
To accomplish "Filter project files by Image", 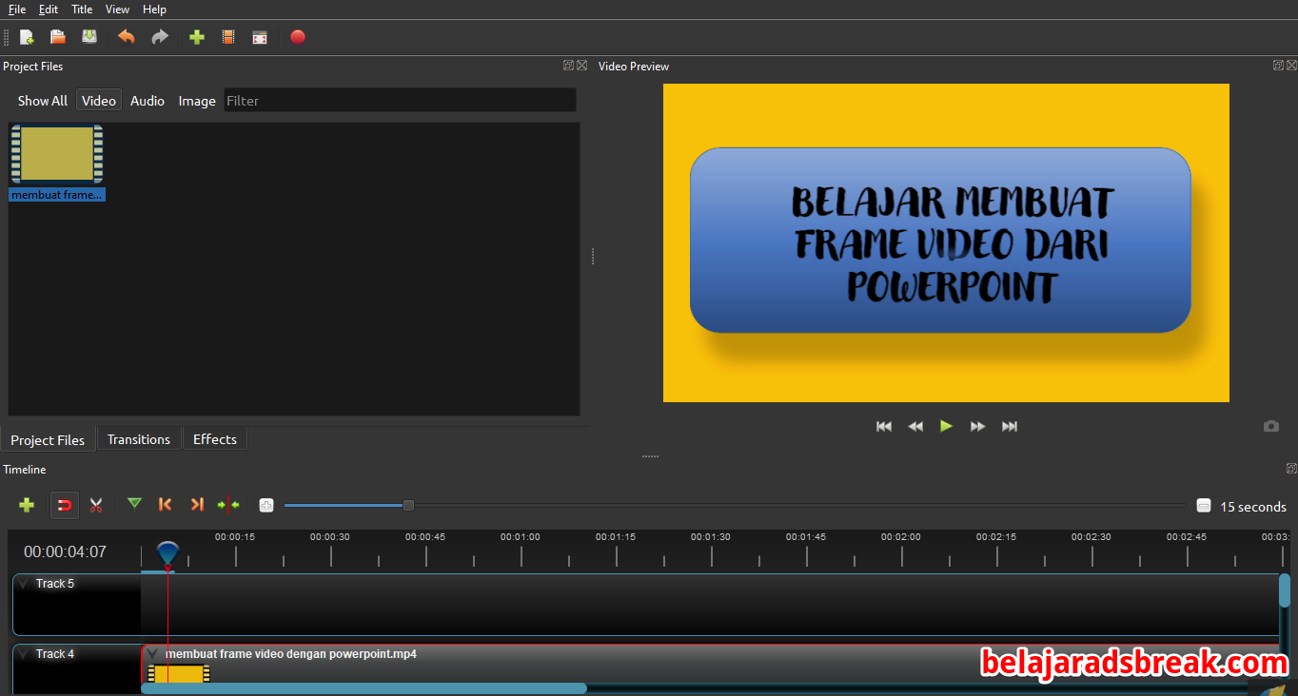I will click(197, 101).
